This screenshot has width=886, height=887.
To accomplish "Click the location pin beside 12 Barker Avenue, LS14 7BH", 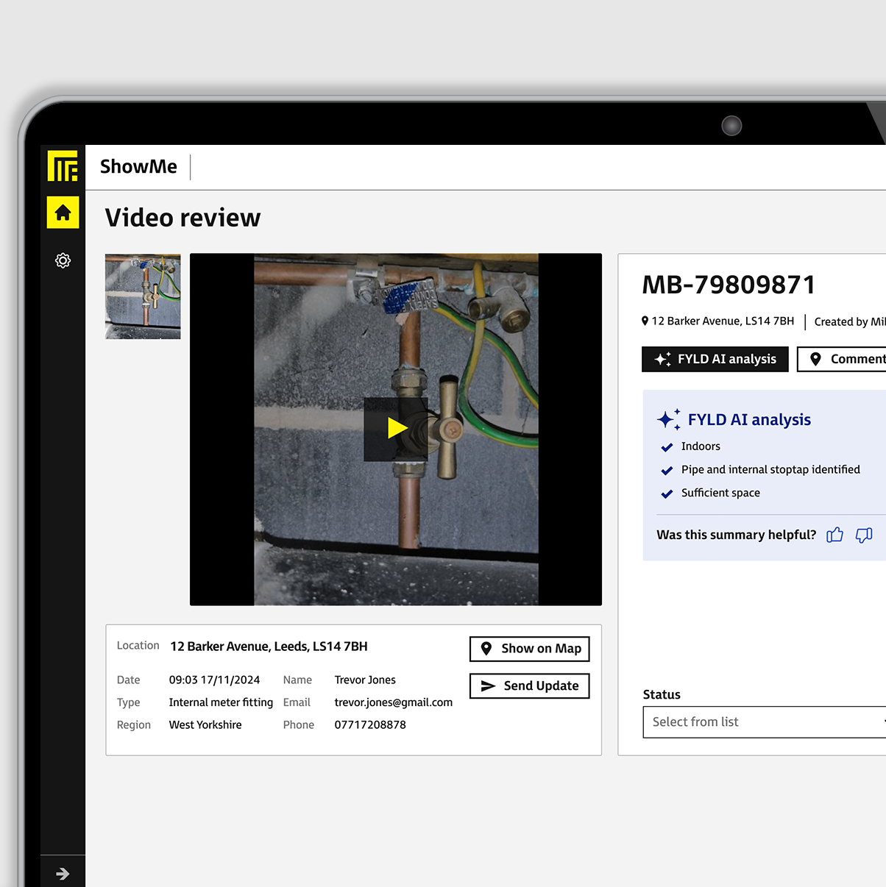I will (x=645, y=321).
